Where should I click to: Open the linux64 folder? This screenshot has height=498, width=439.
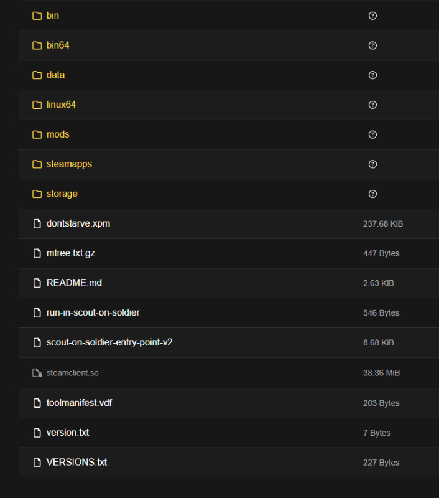pyautogui.click(x=61, y=105)
